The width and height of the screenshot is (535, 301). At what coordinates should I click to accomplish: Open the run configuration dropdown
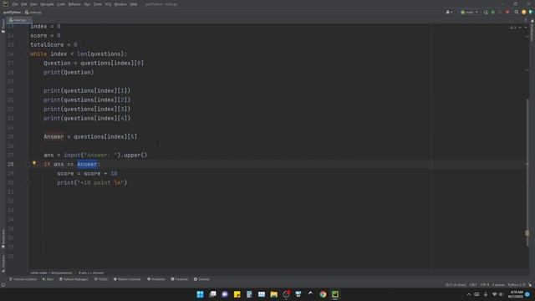pos(469,12)
